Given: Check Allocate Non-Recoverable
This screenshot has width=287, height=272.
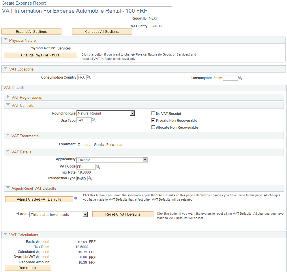Looking at the screenshot, I should [x=153, y=127].
